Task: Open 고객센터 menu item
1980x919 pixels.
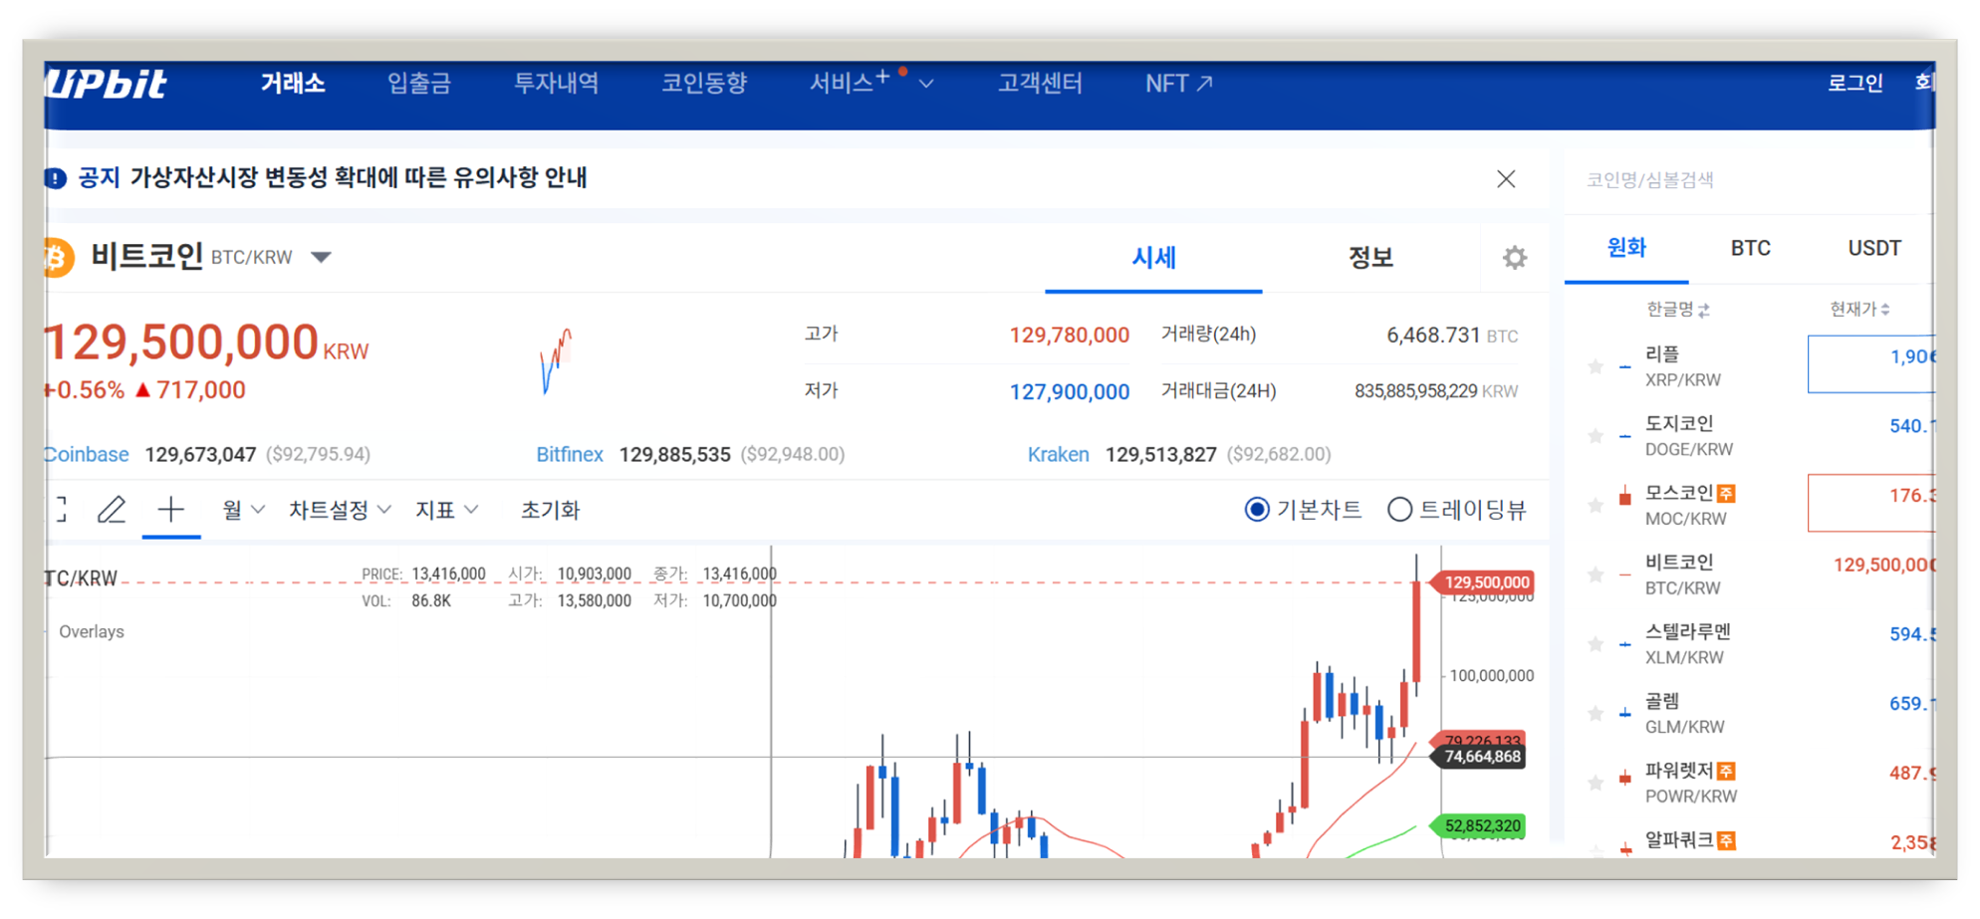Action: point(1040,84)
